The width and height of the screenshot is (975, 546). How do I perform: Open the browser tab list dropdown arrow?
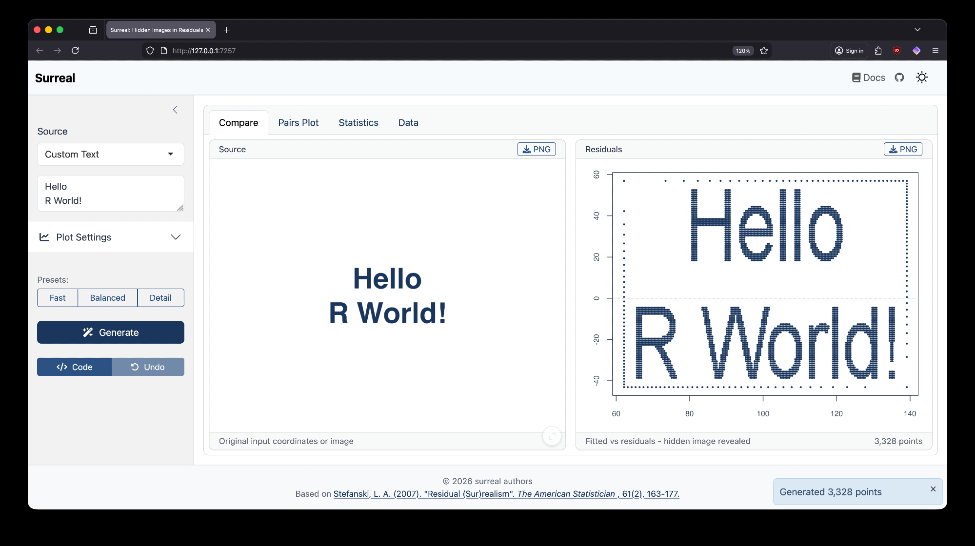[x=917, y=30]
